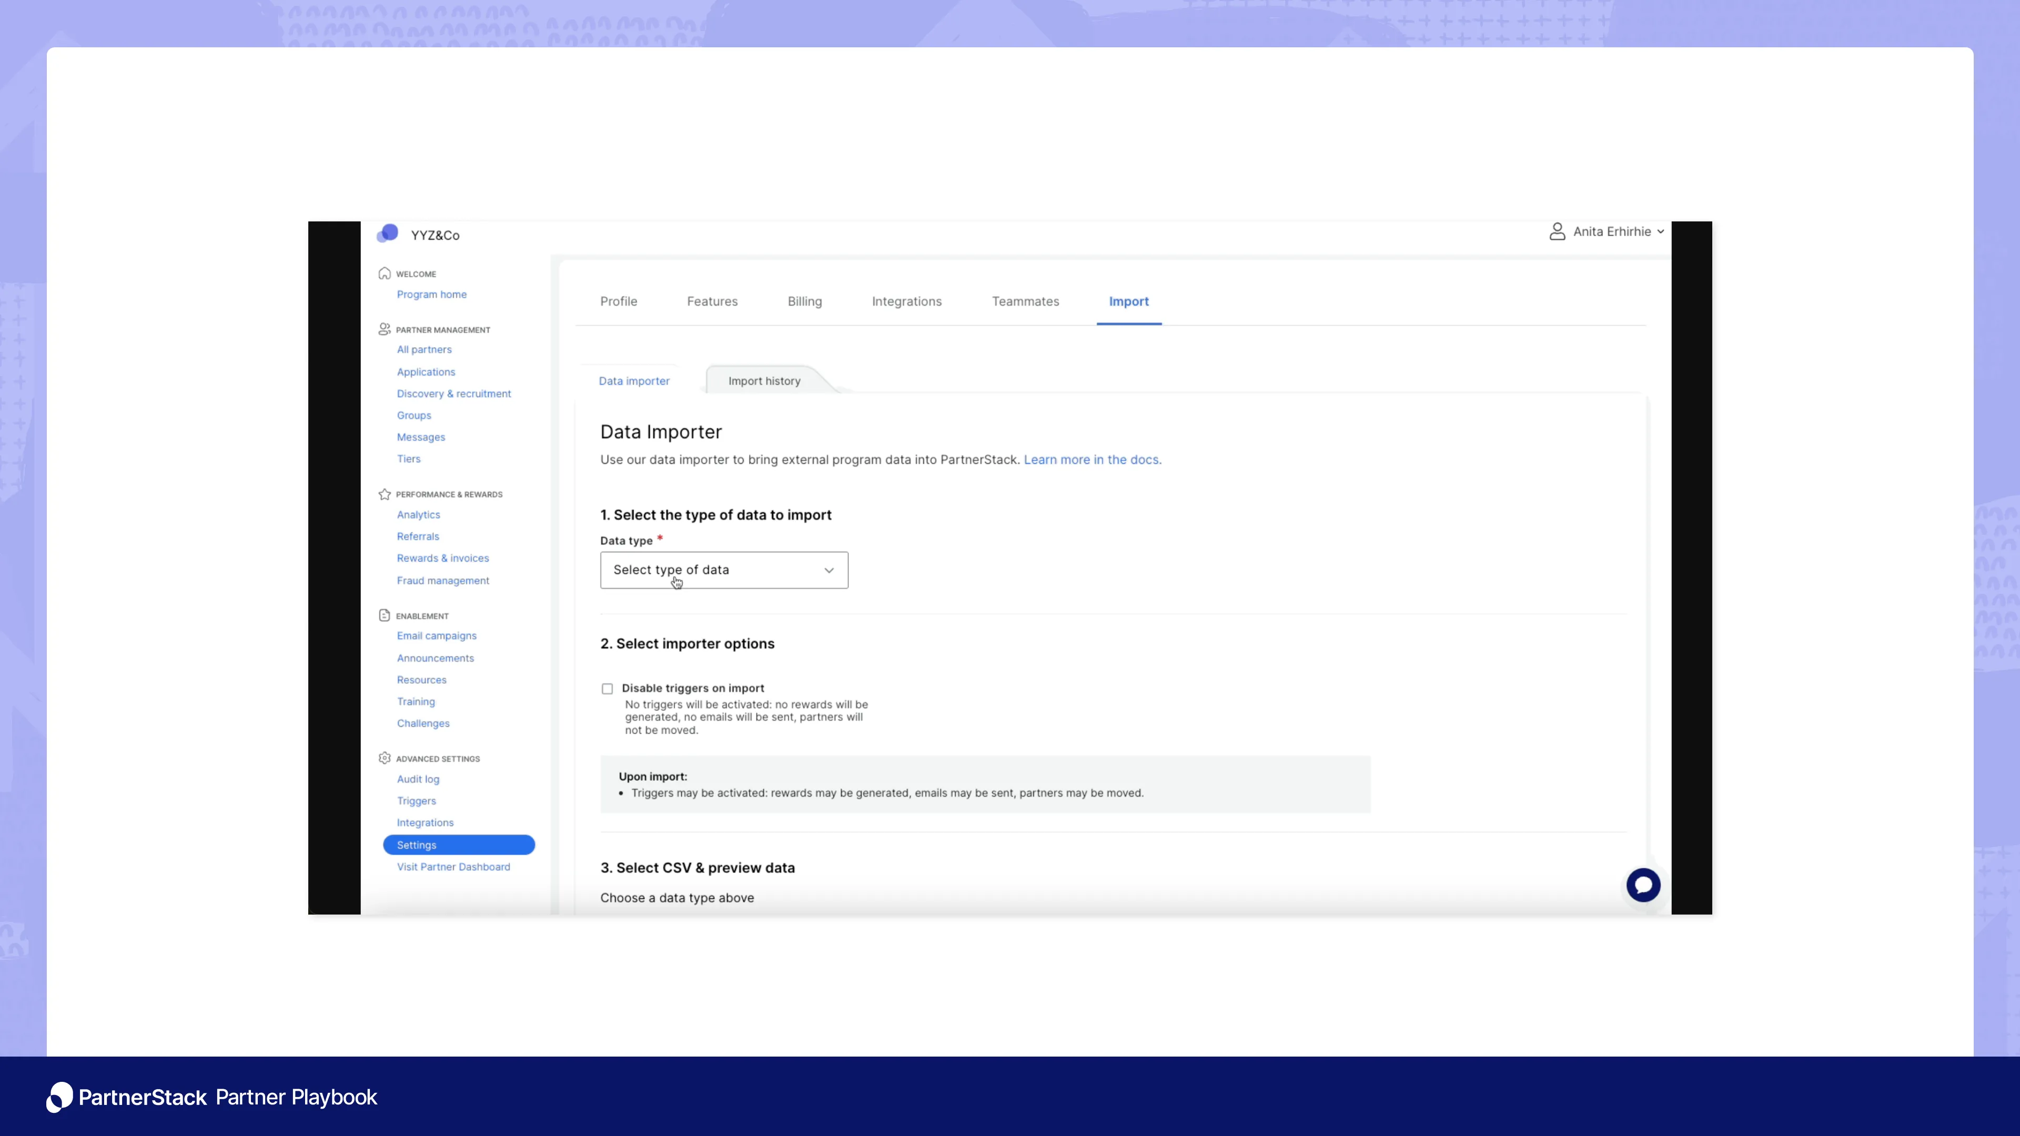The height and width of the screenshot is (1136, 2020).
Task: Click the Enablement document icon in sidebar
Action: (384, 615)
